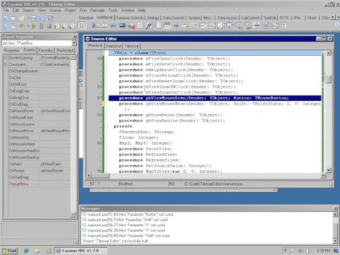Step the component palette tabs left
This screenshot has width=340, height=255.
click(333, 17)
